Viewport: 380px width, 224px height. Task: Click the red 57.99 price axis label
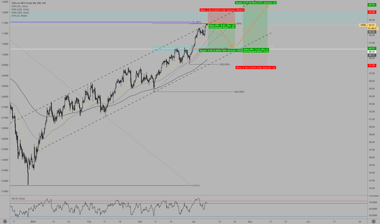click(x=372, y=66)
